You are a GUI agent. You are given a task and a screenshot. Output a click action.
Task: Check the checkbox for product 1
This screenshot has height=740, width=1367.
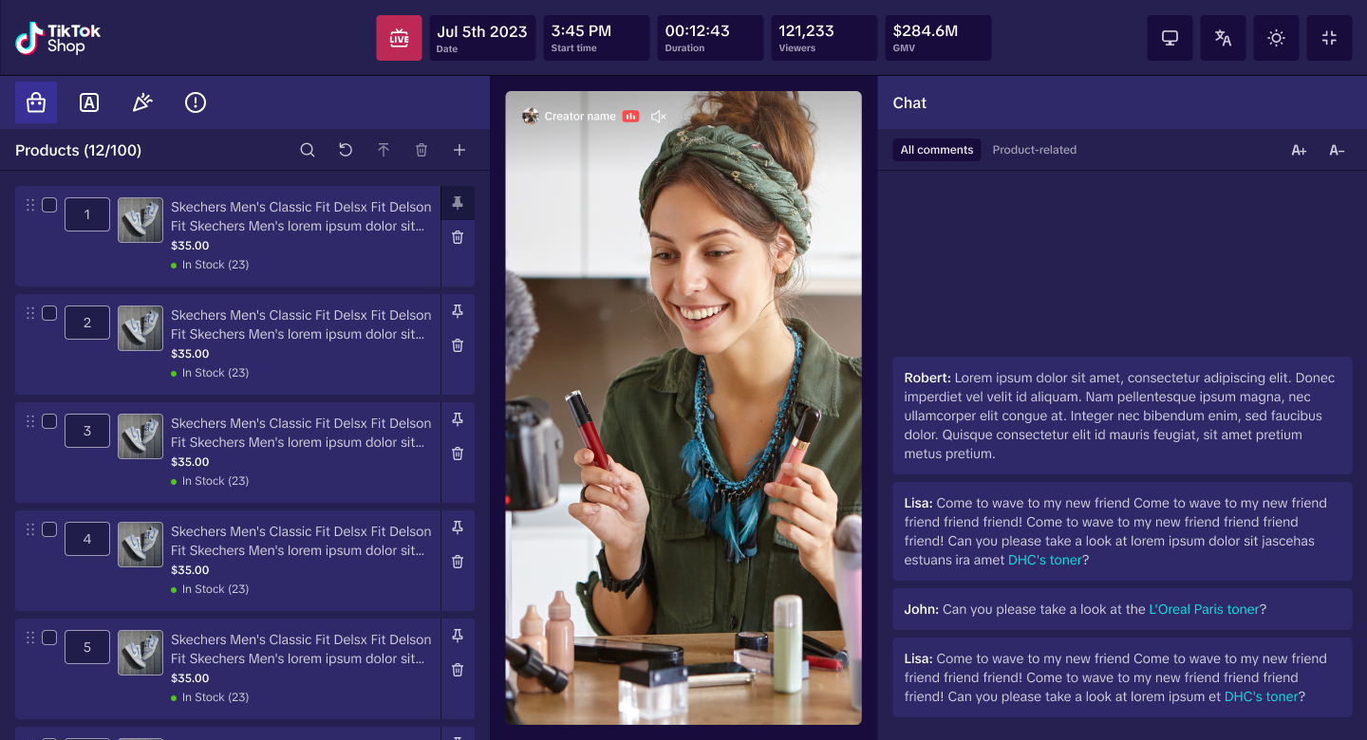(x=49, y=205)
